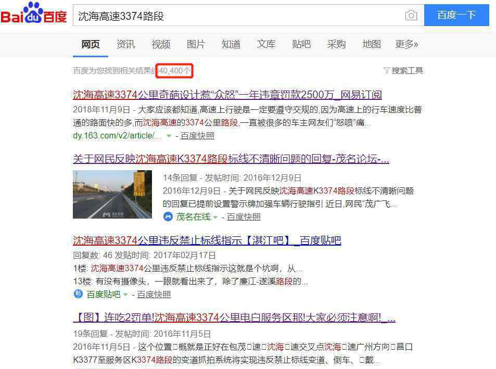Click the 13楼 snippet line
This screenshot has height=369, width=496.
pos(190,282)
